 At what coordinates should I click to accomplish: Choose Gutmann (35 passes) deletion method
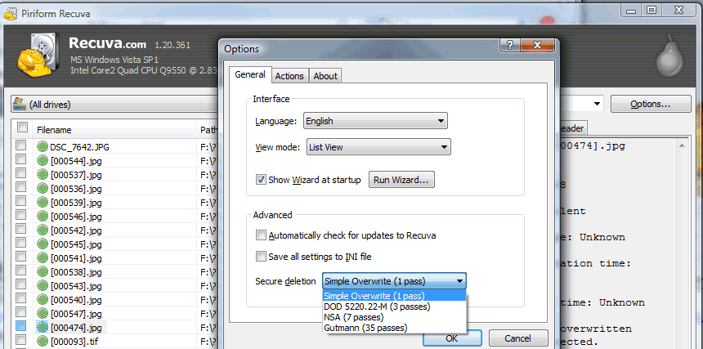tap(395, 328)
